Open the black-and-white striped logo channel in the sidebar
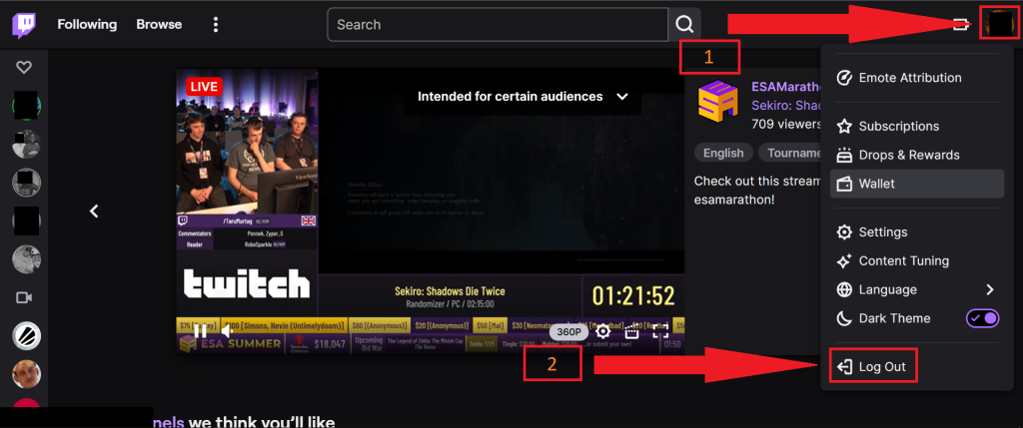 click(x=26, y=336)
